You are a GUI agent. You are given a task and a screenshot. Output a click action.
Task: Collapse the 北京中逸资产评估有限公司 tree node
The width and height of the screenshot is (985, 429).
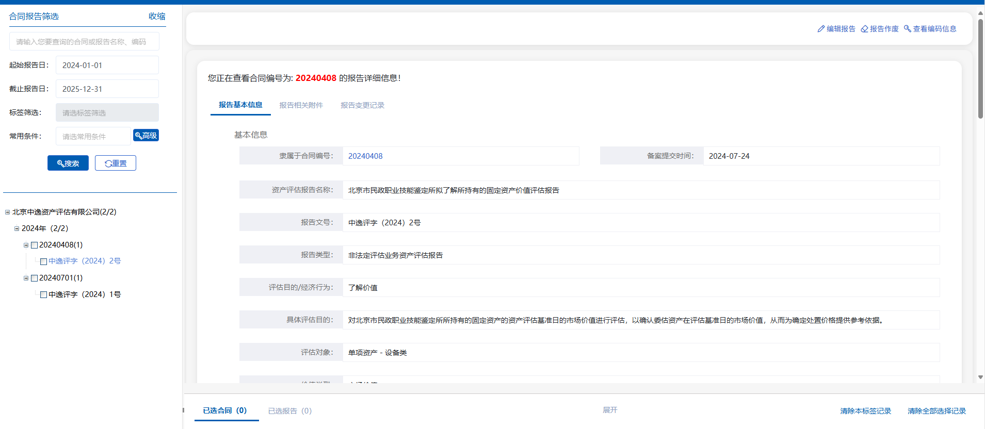point(7,212)
